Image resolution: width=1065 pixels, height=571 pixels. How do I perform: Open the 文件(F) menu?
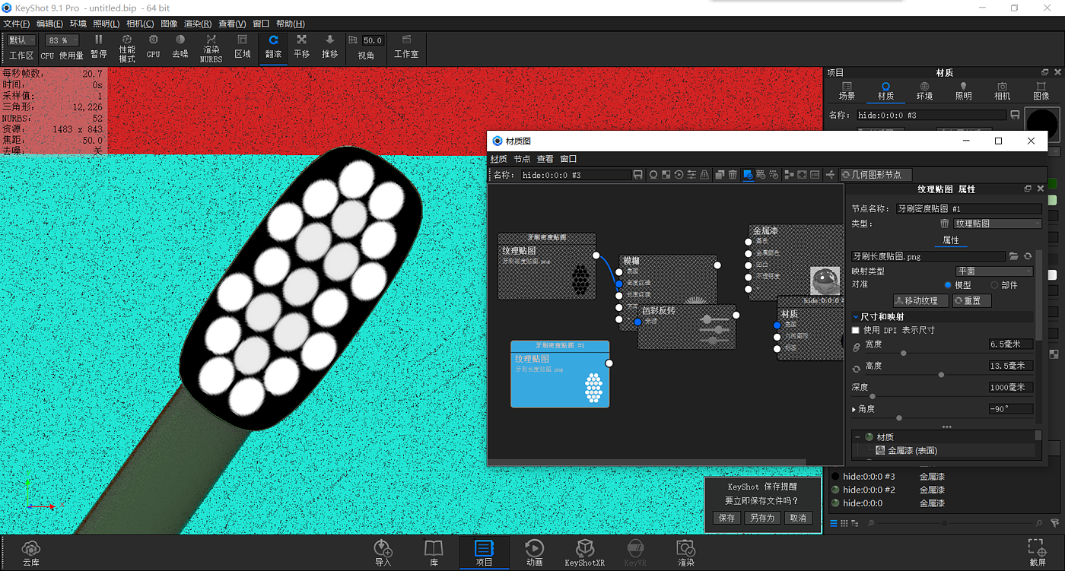click(17, 24)
